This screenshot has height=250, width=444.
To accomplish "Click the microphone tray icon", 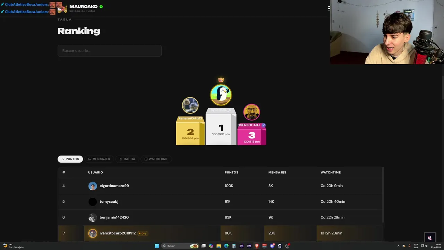I will tap(409, 246).
